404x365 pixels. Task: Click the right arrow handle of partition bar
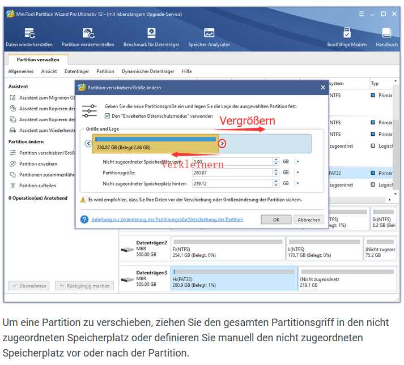point(222,143)
